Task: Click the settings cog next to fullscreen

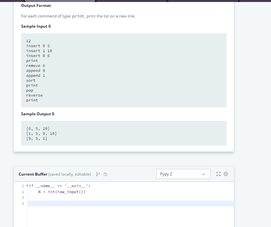Action: [x=226, y=174]
